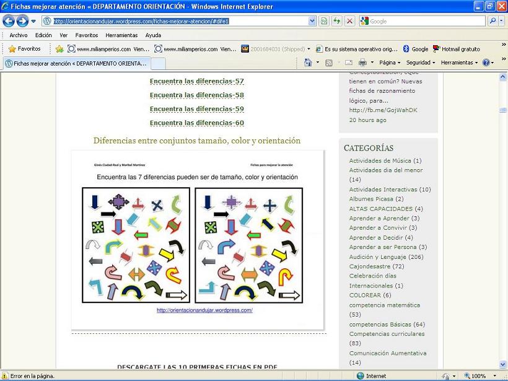Open Encuentra las diferencias-59 link
Screen dimensions: 508x381
tap(196, 109)
